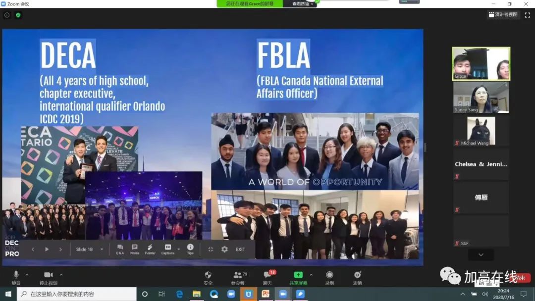Click the exit fullscreen arrows icon
This screenshot has height=301, width=535.
[x=211, y=250]
